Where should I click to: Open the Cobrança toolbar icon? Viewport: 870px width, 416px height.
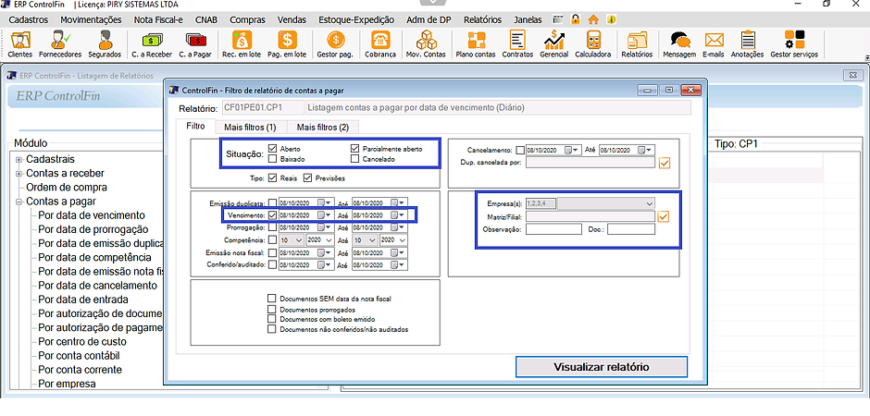380,44
